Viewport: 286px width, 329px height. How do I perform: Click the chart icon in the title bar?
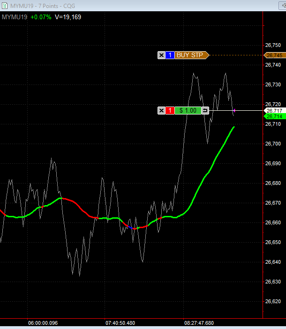pyautogui.click(x=4, y=6)
